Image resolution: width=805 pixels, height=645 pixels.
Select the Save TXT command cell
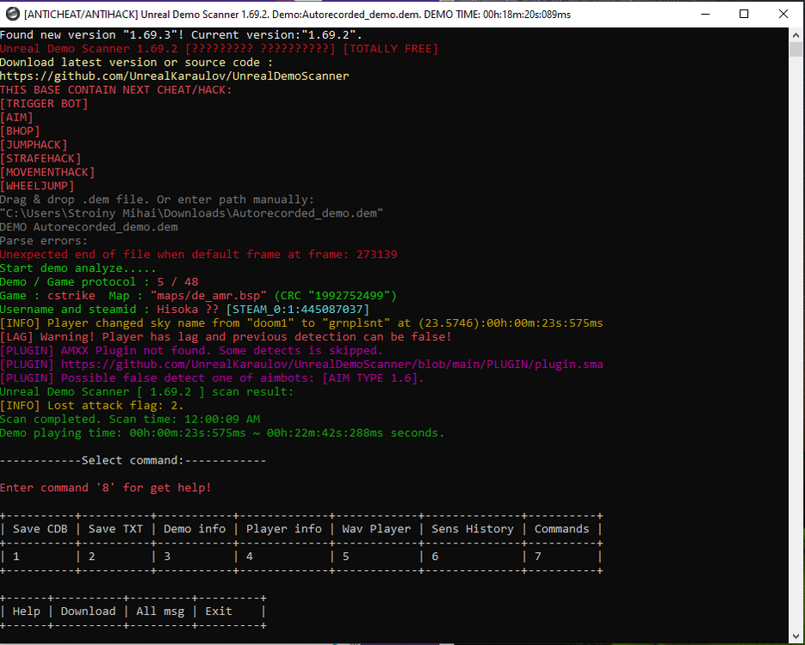115,529
